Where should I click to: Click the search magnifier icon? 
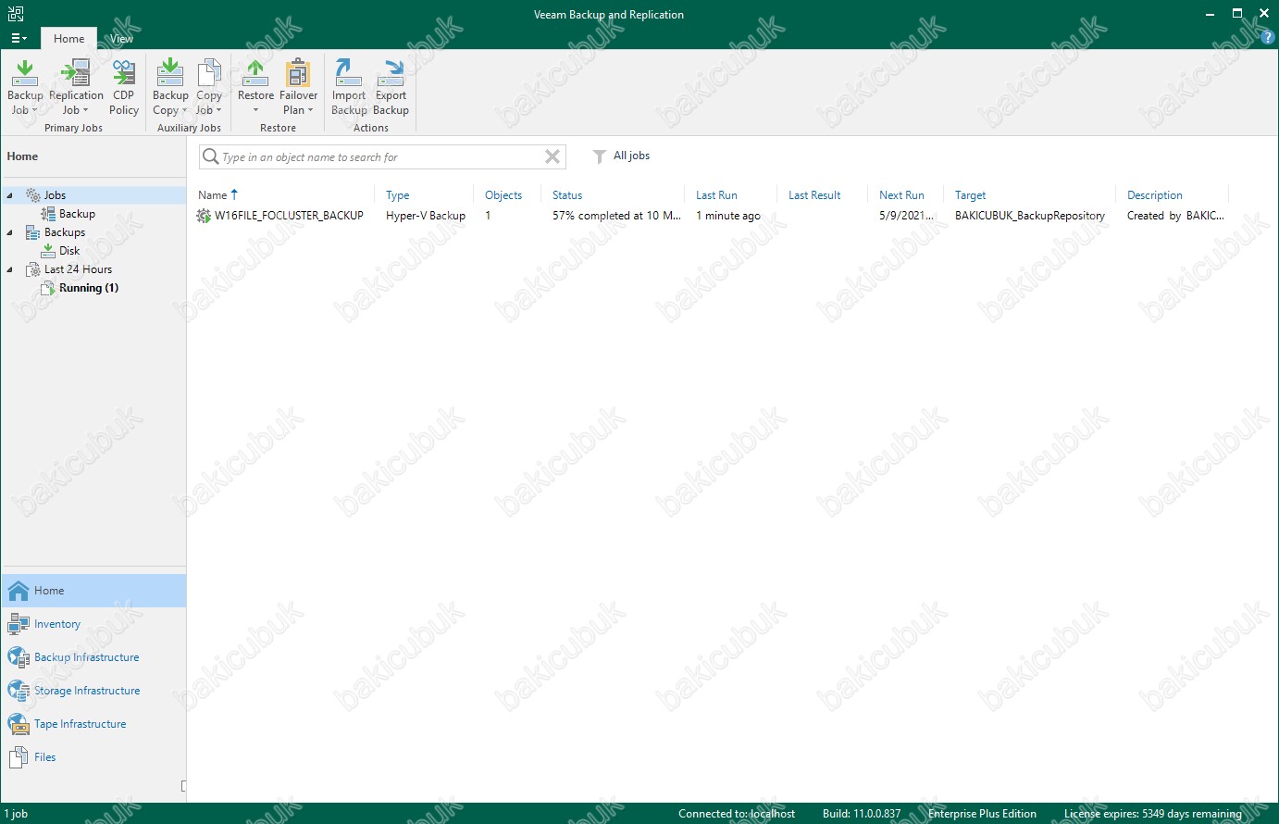pos(211,156)
